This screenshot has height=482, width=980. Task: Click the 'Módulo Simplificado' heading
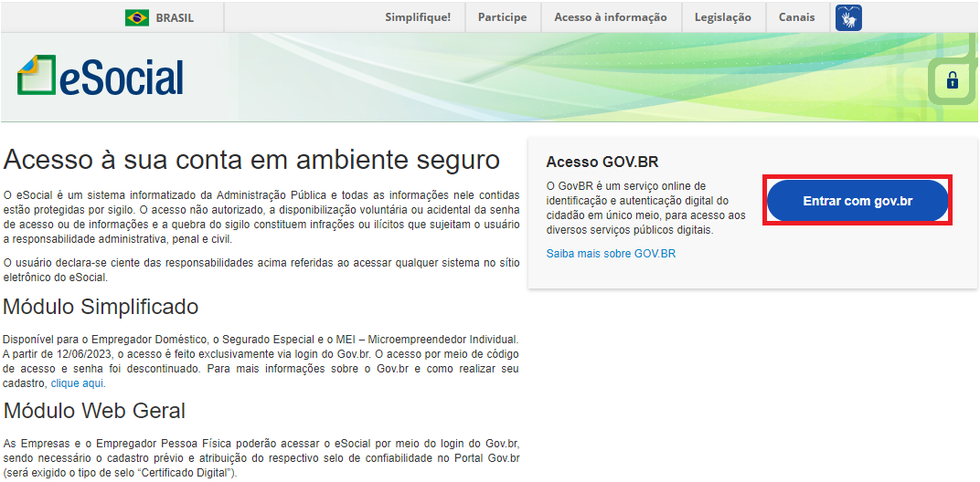(x=101, y=307)
